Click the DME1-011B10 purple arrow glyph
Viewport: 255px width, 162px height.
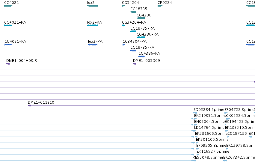(29, 106)
